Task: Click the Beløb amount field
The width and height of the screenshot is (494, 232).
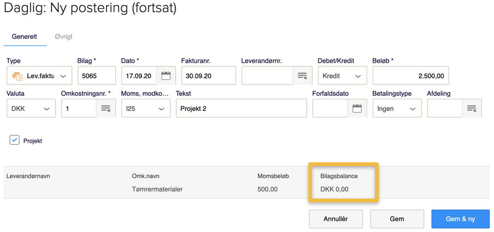Action: tap(411, 76)
